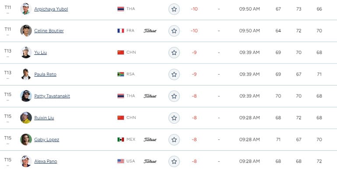This screenshot has height=171, width=337.
Task: Select the star next to Gaby Lopez
Action: 174,139
